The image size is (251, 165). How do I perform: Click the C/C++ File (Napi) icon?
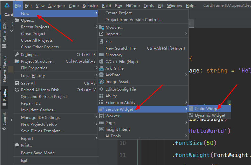point(101,61)
